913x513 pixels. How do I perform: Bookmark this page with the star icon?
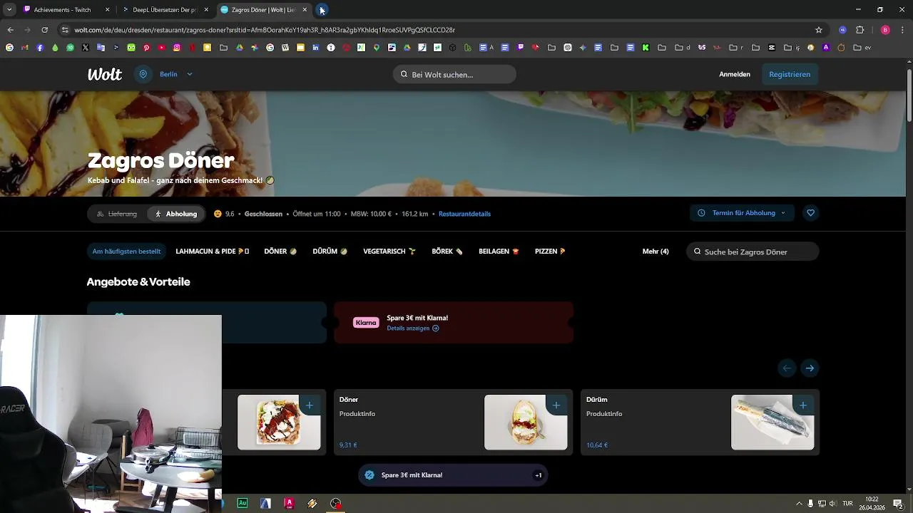(819, 30)
